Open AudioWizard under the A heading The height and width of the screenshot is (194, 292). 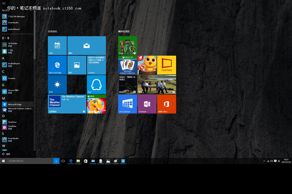(x=17, y=65)
